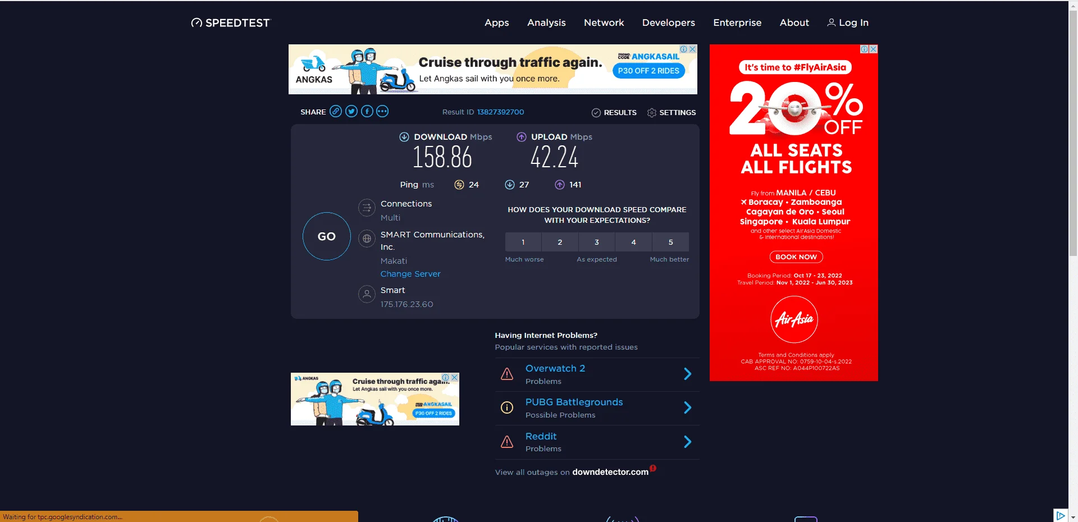
Task: Click AdChoices icon on AirAsia ad
Action: 865,49
